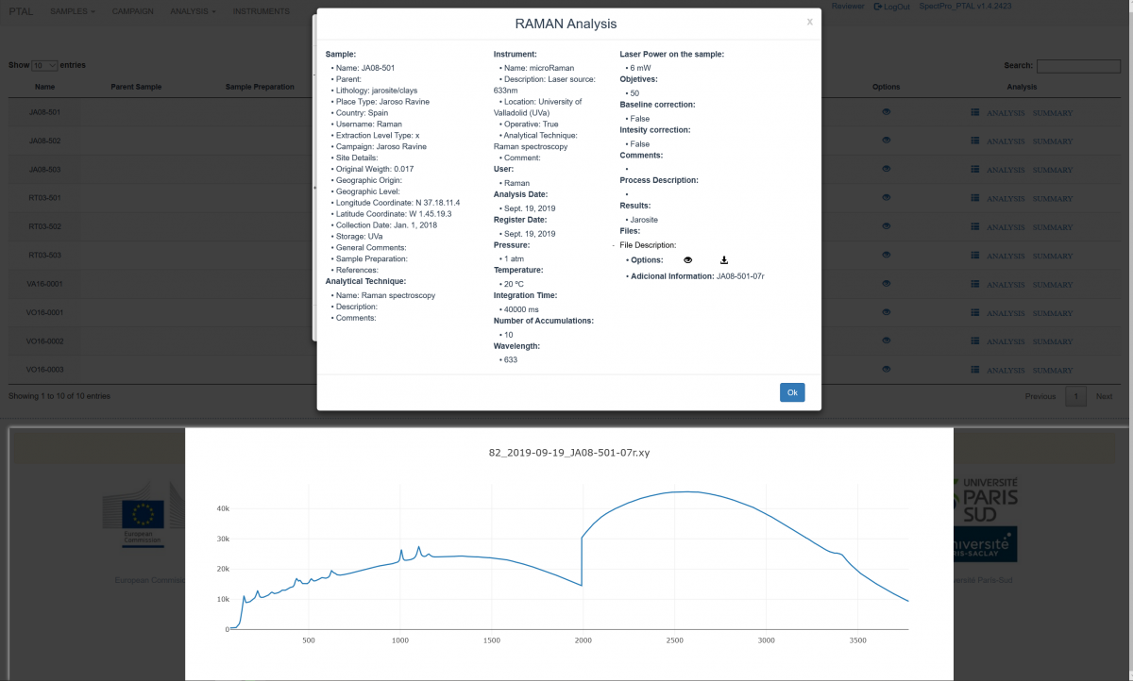The height and width of the screenshot is (681, 1133).
Task: Click the eye icon in the RT03-503 row
Action: point(887,255)
